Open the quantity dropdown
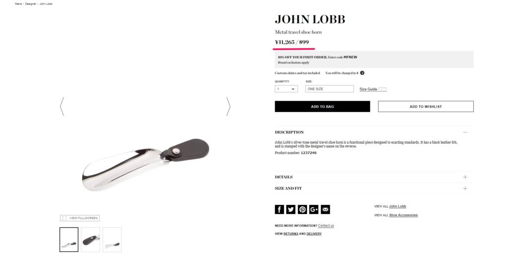Viewport: 526px width, 258px height. coord(286,89)
